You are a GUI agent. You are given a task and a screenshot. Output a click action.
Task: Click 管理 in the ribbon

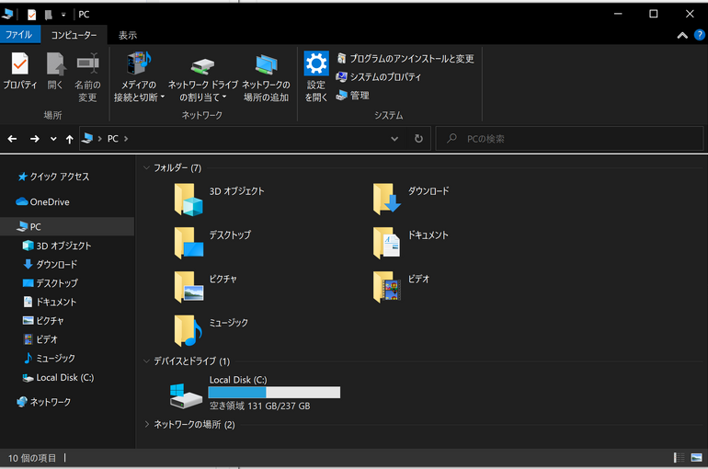tap(353, 96)
